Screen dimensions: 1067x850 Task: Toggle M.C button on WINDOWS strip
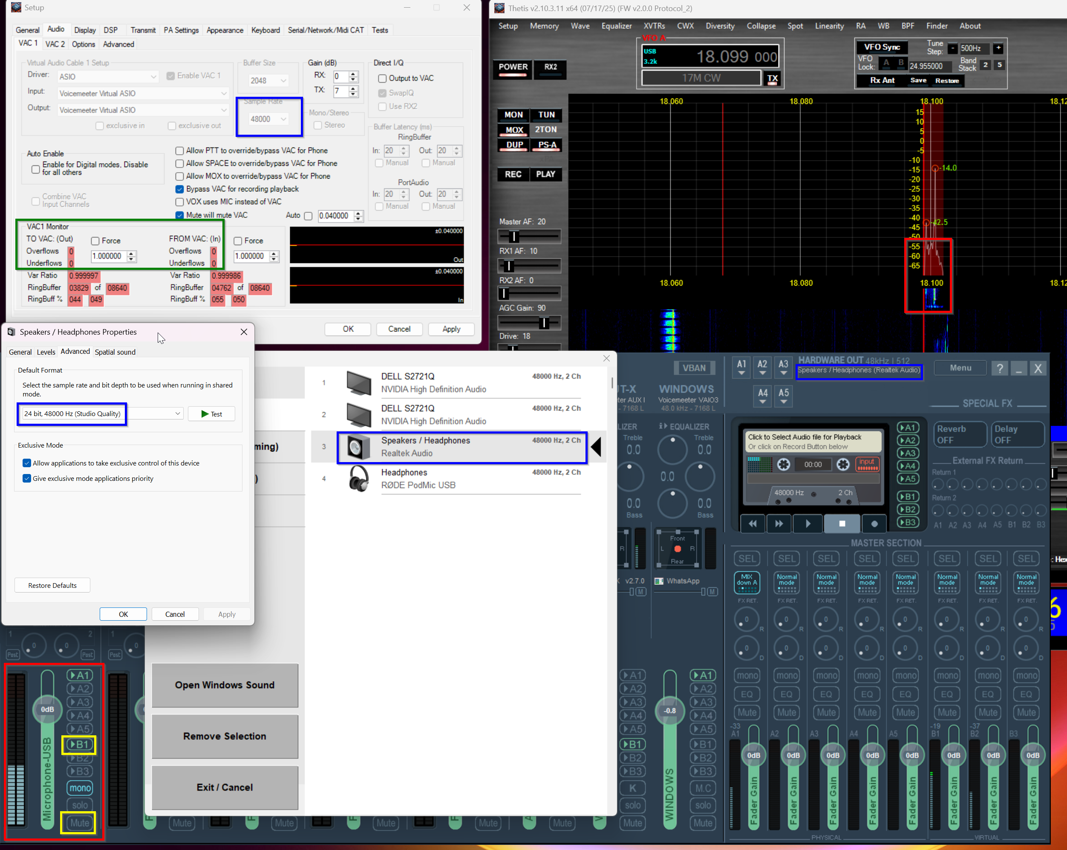point(703,788)
